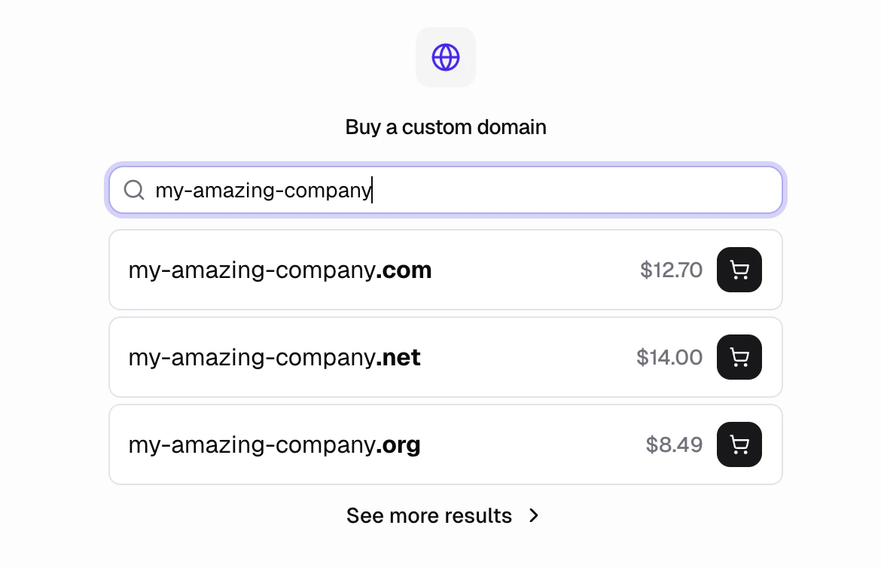This screenshot has height=568, width=881.
Task: Click the $8.49 price for the .org domain
Action: [672, 444]
